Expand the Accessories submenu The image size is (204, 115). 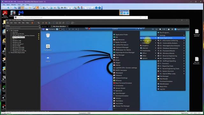coord(148,38)
